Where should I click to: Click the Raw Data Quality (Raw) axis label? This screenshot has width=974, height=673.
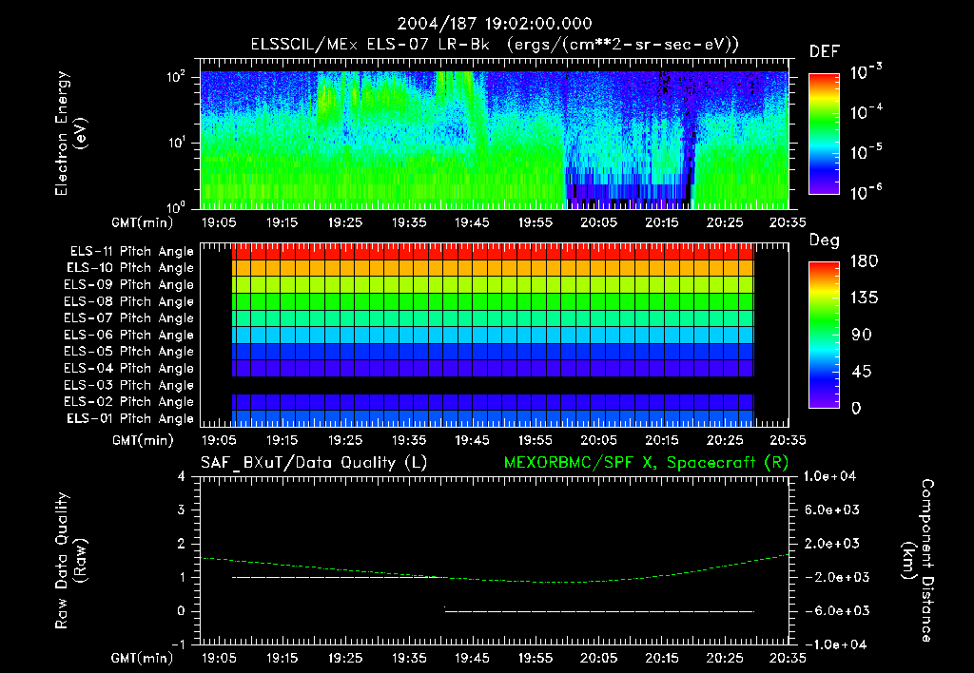point(70,560)
